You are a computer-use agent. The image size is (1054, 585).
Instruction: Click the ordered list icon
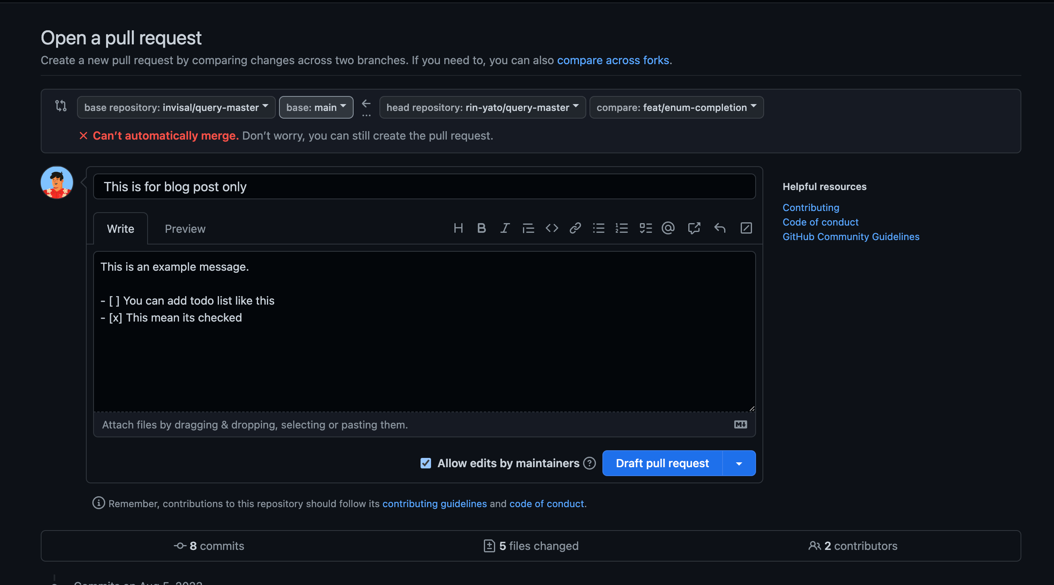[621, 228]
